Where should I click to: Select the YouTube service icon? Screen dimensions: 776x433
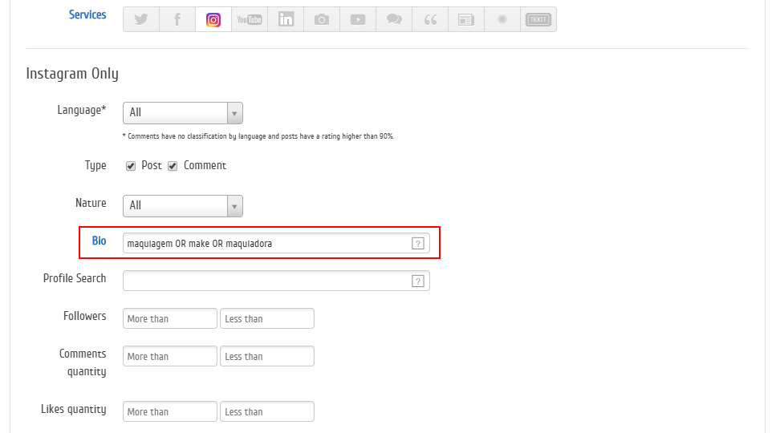tap(250, 20)
